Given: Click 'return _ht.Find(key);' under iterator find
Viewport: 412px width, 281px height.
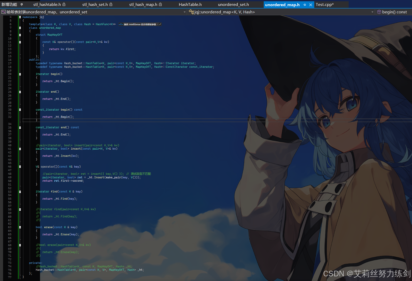Looking at the screenshot, I should coord(60,199).
